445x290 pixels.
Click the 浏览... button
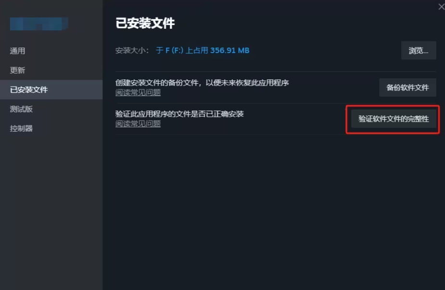419,50
